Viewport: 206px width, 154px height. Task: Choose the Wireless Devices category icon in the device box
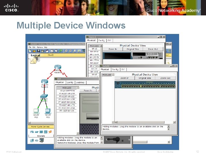click(x=45, y=132)
